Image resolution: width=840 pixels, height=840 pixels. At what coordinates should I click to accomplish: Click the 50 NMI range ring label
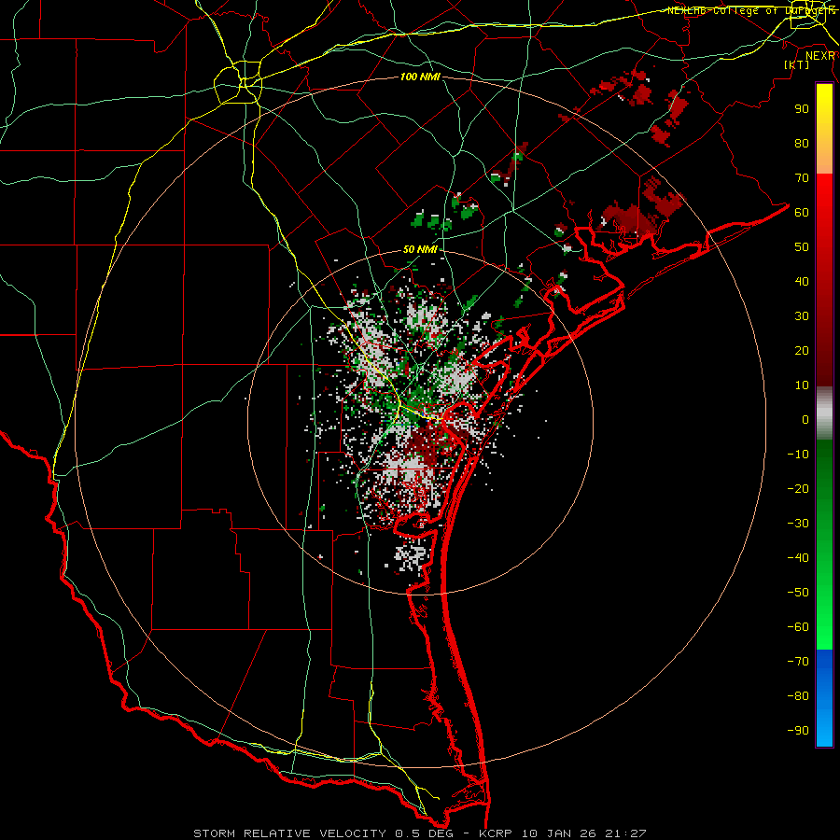point(420,249)
